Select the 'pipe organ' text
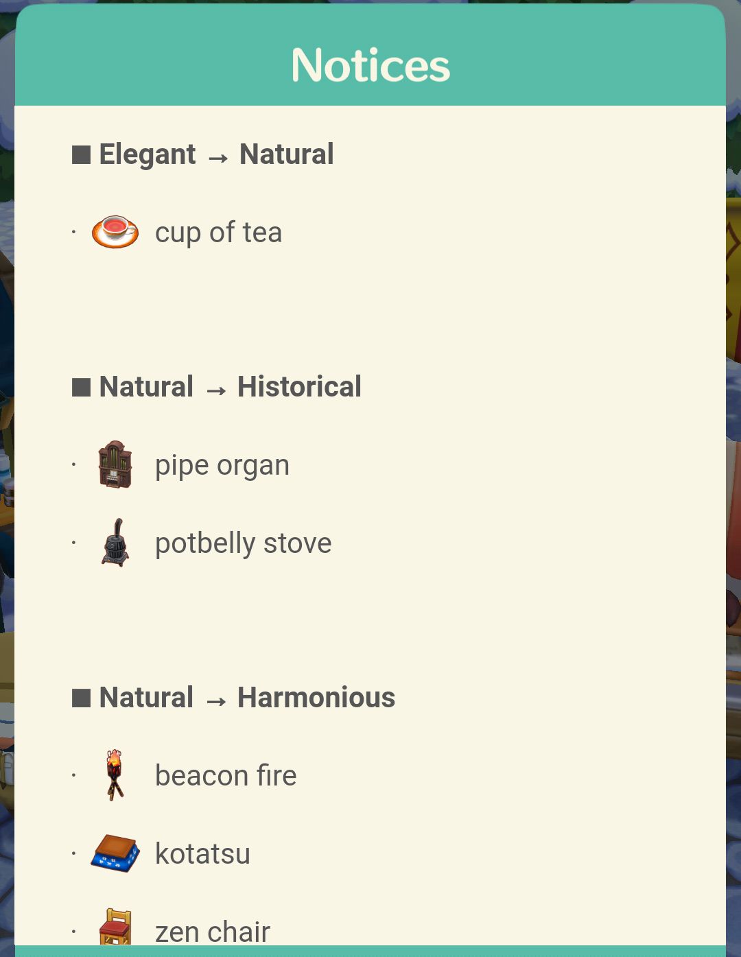This screenshot has width=741, height=957. coord(222,465)
